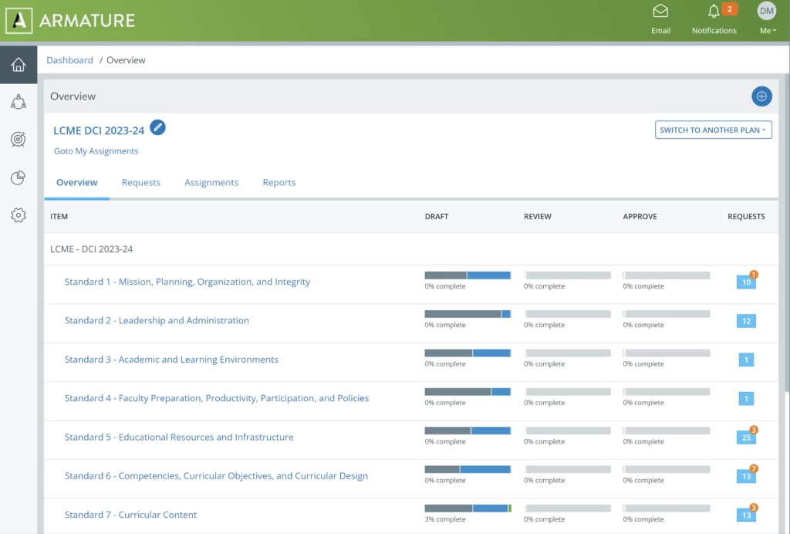Click Overview breadcrumb text
The width and height of the screenshot is (790, 534).
tap(126, 60)
